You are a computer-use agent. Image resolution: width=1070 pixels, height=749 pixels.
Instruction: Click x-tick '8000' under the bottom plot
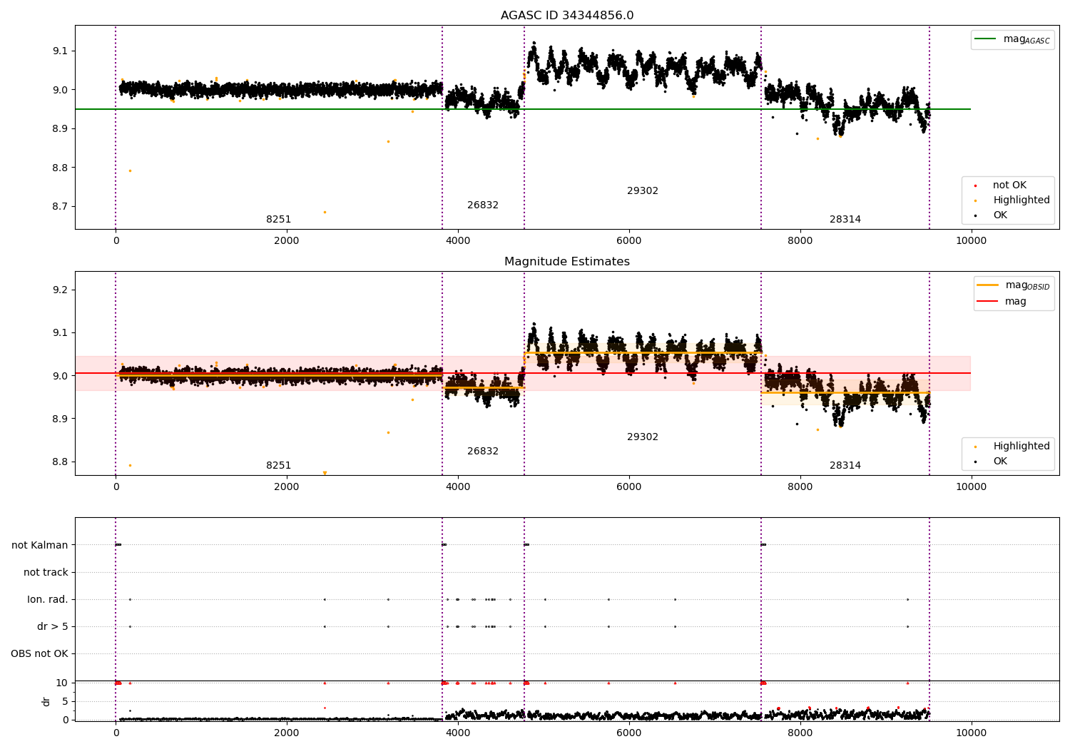coord(800,733)
